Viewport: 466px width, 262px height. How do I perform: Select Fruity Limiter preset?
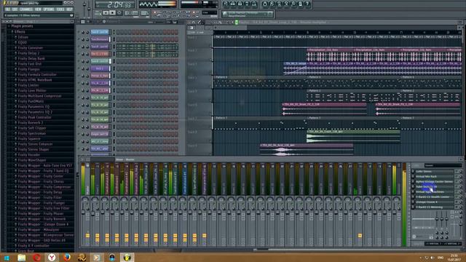(28, 85)
